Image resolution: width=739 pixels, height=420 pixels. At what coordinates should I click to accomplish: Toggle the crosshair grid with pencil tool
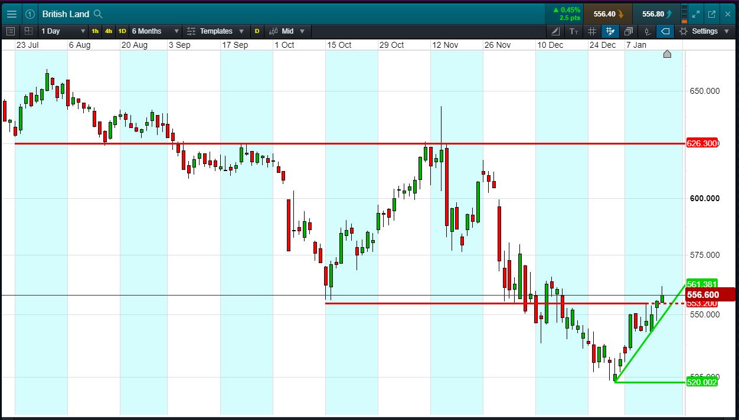coord(610,31)
